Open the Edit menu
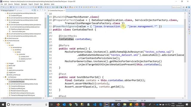 [6, 4]
